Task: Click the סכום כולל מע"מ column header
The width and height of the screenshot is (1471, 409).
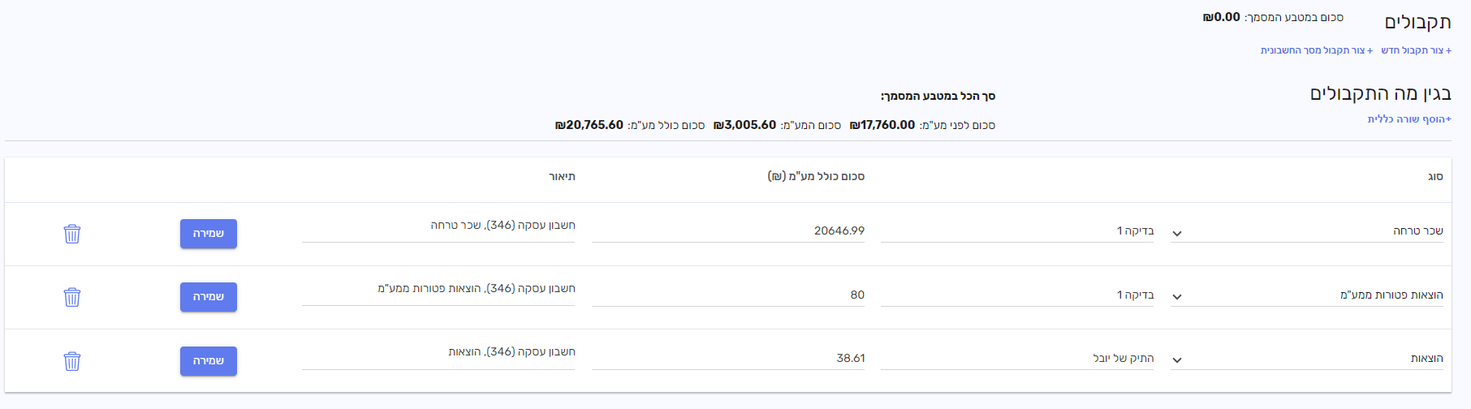Action: point(816,176)
